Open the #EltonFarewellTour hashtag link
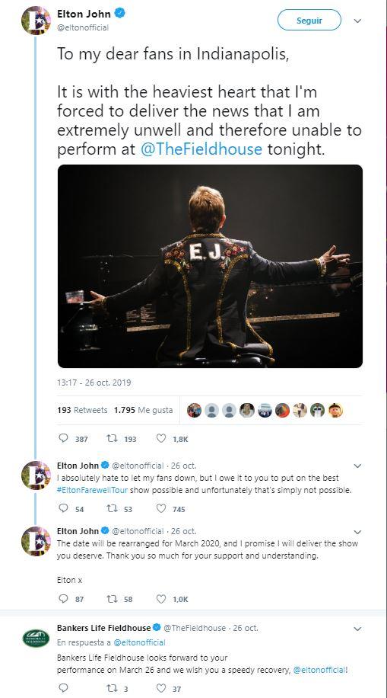387x698 pixels. click(x=93, y=490)
